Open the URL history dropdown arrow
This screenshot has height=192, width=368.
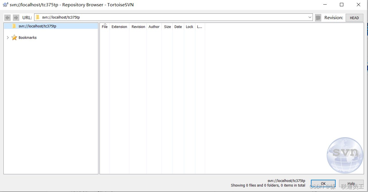(x=309, y=17)
